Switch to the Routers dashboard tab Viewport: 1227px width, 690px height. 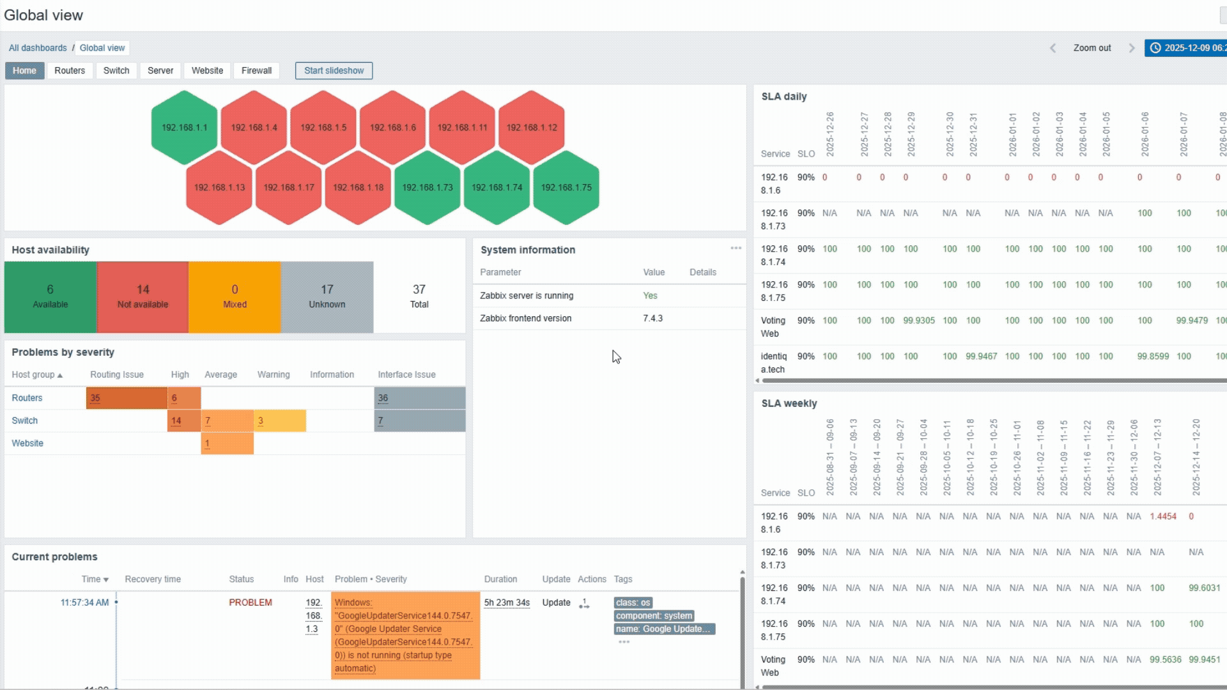tap(70, 71)
